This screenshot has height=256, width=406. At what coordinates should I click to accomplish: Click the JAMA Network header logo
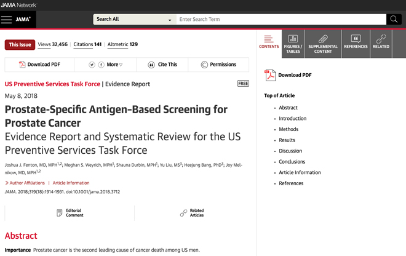[x=18, y=5]
